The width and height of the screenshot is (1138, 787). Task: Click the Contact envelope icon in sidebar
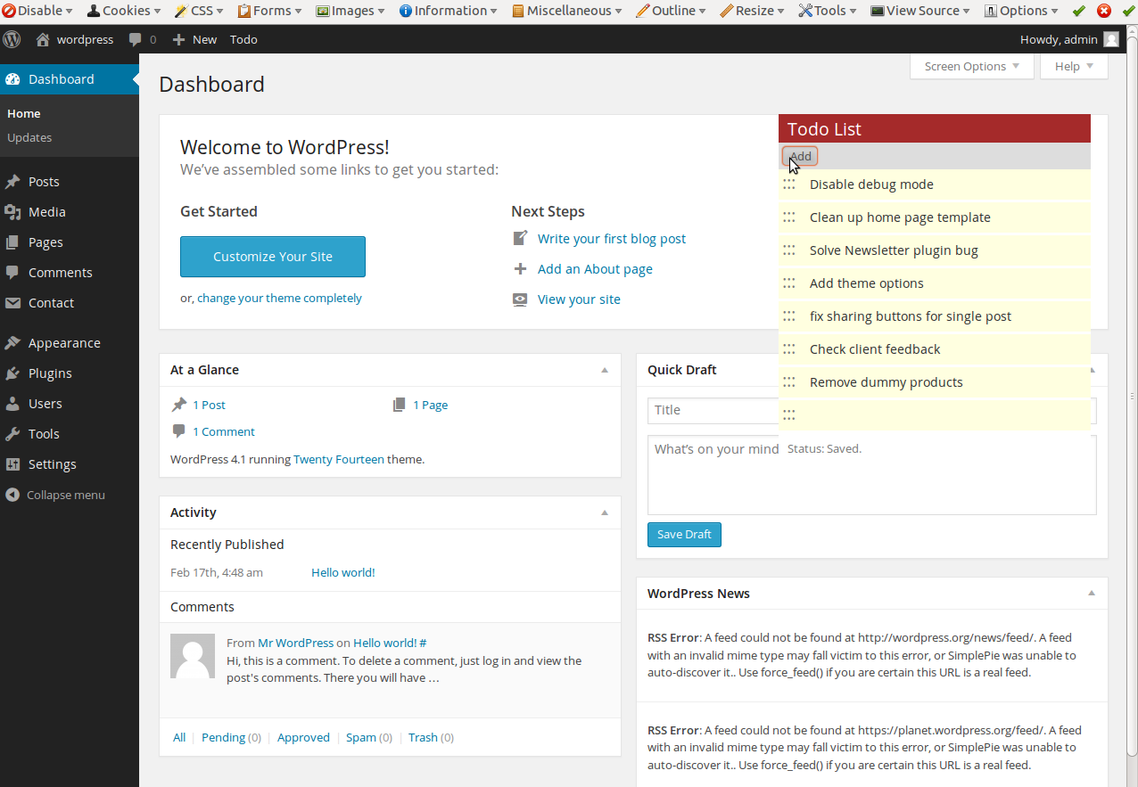[12, 303]
